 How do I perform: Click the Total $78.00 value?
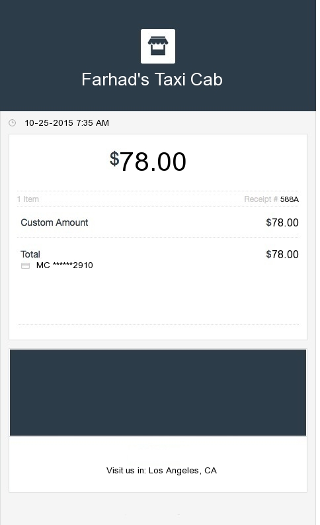(282, 254)
